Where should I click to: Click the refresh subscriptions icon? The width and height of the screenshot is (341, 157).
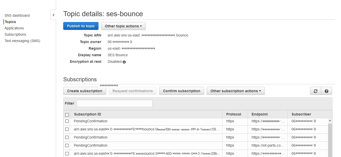(316, 91)
